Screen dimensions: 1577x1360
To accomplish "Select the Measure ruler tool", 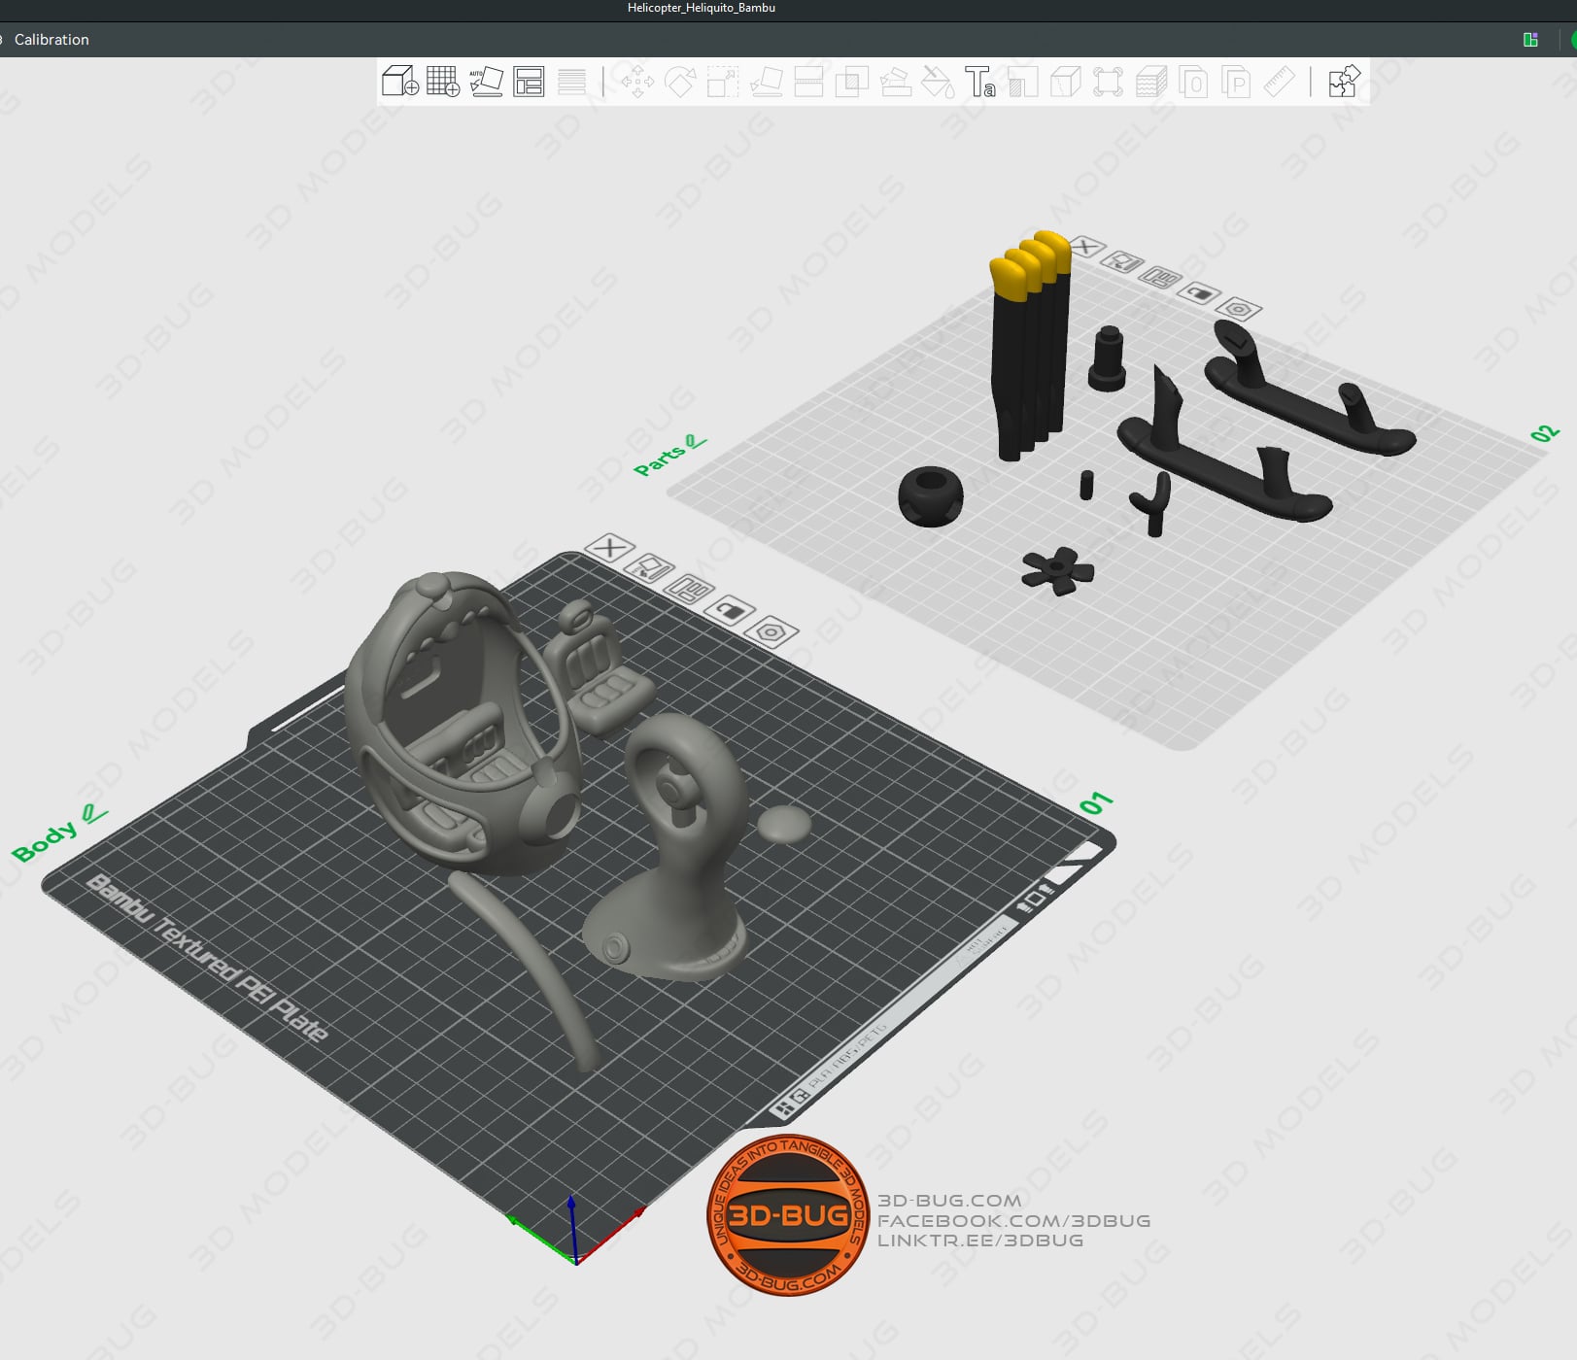I will (x=1279, y=82).
